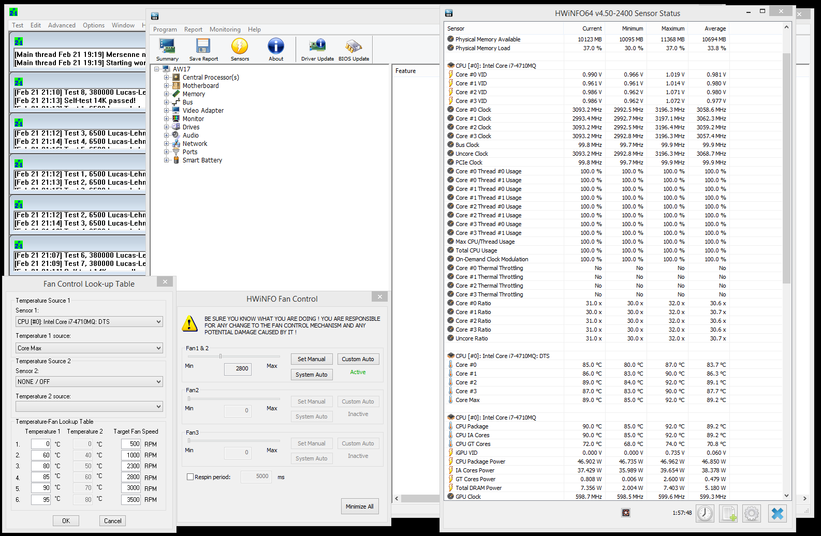Viewport: 821px width, 536px height.
Task: Open the Program menu in HWiNFO
Action: click(x=165, y=29)
